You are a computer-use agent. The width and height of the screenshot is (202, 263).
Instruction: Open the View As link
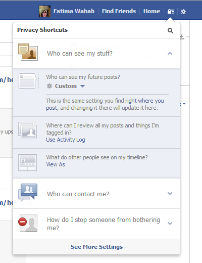(56, 164)
